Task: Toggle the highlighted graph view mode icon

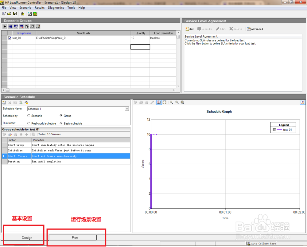Action: pos(159,102)
